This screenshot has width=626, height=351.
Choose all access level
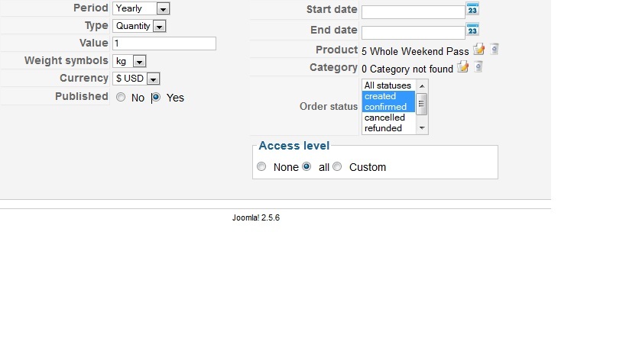(307, 166)
